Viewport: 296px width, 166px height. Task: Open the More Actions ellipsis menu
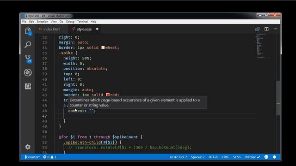(x=276, y=29)
